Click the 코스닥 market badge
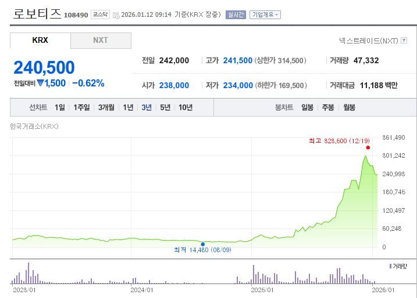Image resolution: width=417 pixels, height=298 pixels. click(100, 14)
